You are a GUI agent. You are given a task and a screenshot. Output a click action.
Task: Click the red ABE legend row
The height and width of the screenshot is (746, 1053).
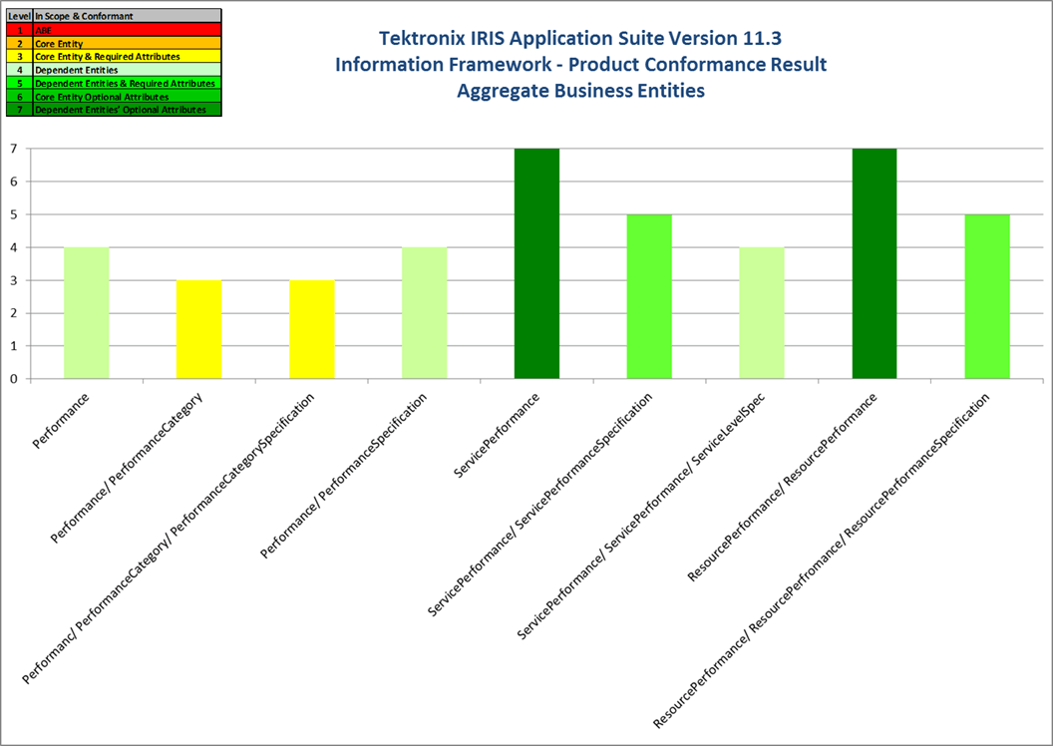click(x=114, y=30)
